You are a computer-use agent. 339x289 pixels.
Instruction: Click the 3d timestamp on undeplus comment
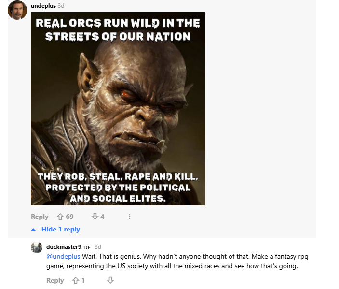61,6
